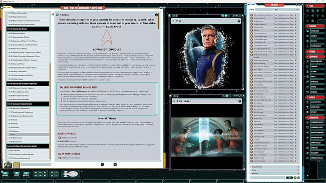Select Second Edition Conversion Guide header
This screenshot has width=326, height=183.
[28, 146]
